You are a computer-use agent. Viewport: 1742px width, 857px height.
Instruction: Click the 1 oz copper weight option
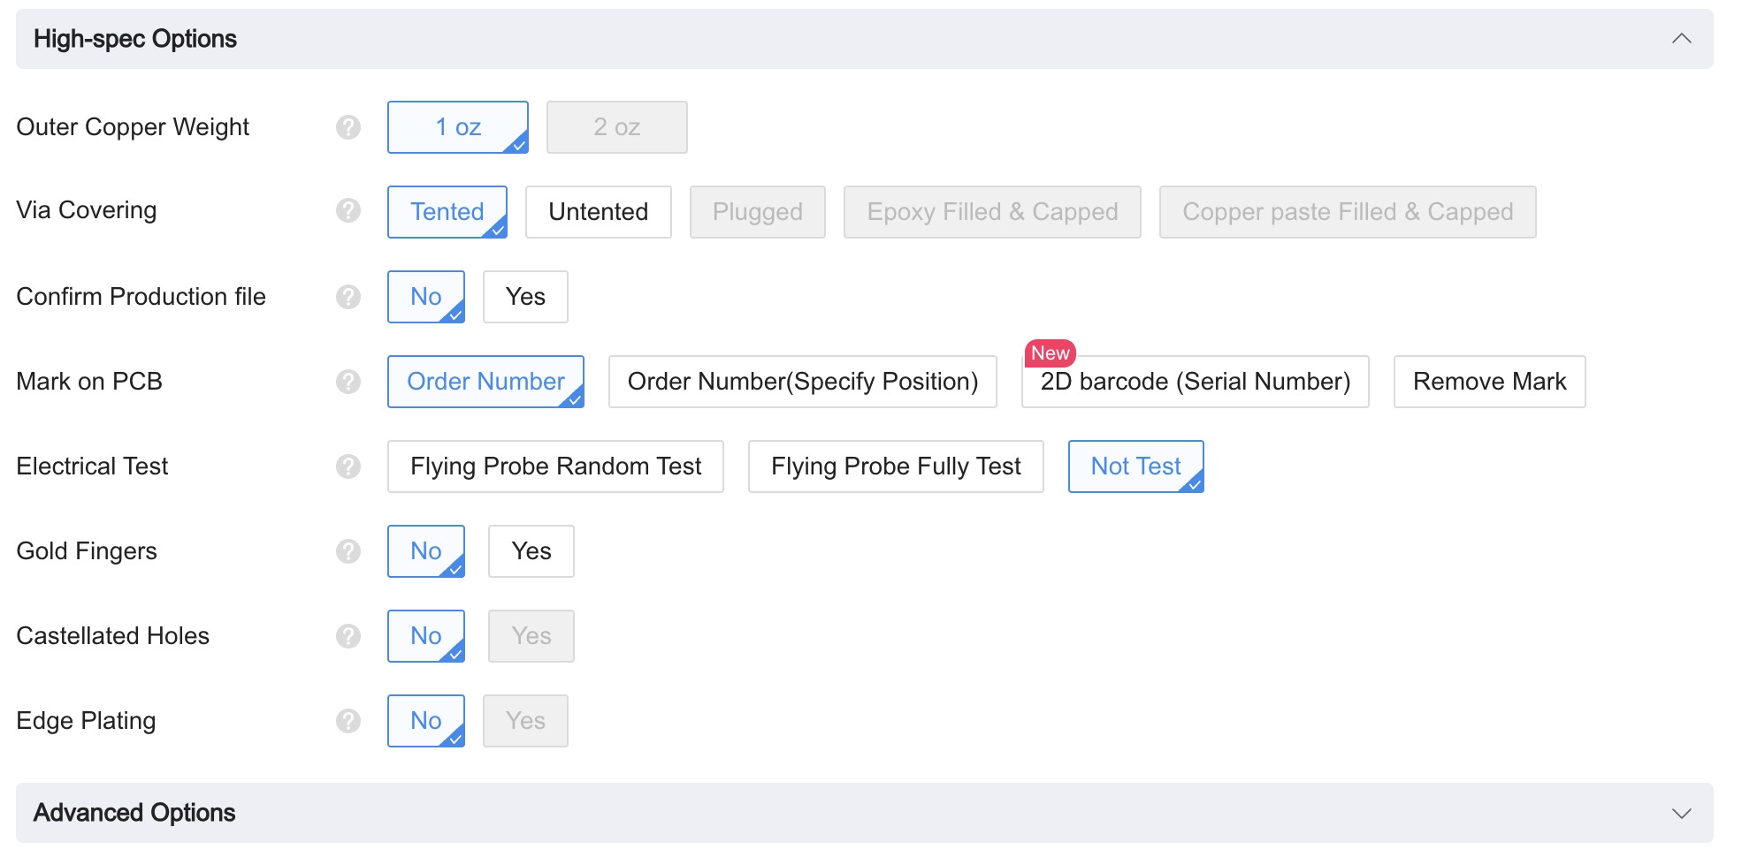click(x=457, y=127)
